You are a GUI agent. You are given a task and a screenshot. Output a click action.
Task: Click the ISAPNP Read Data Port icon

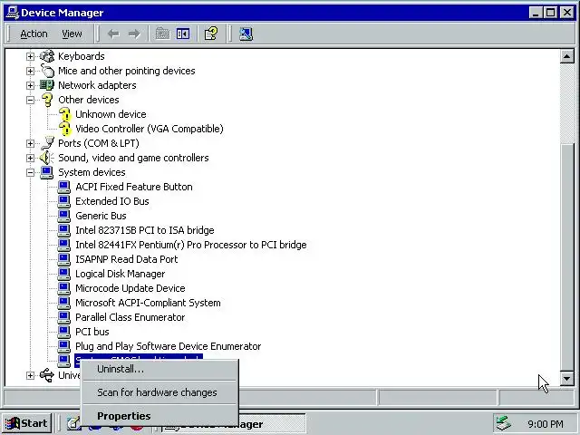[x=64, y=259]
